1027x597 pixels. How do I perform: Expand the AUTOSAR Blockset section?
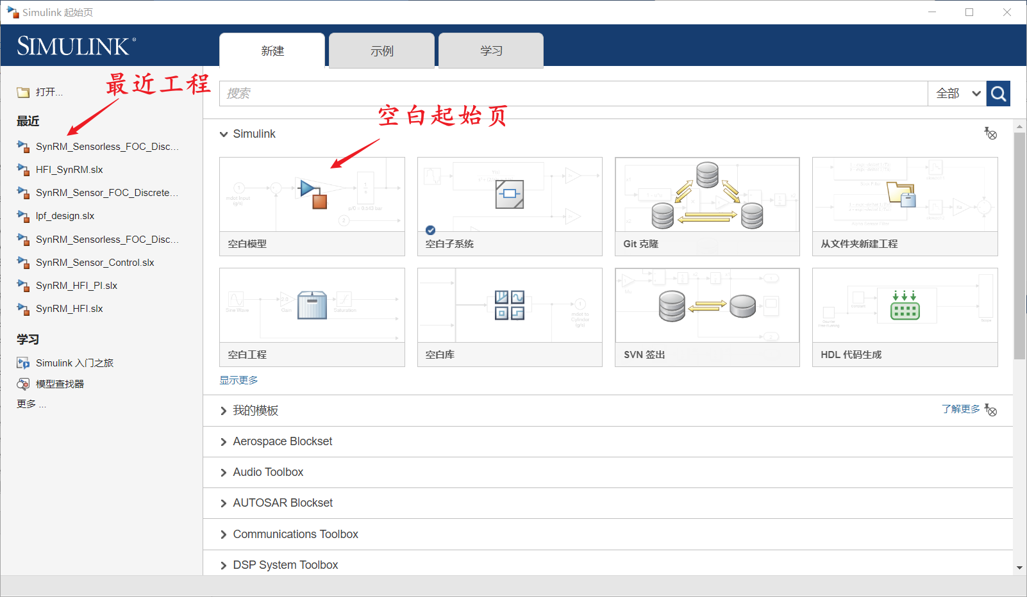[x=224, y=503]
